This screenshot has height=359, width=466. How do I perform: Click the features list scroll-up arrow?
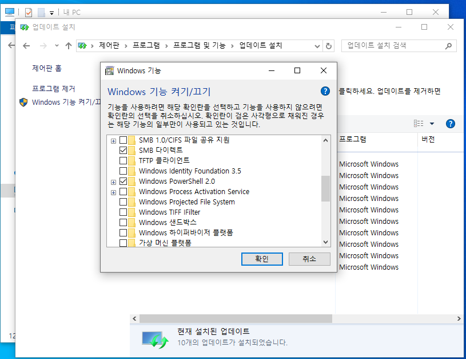tap(326, 140)
